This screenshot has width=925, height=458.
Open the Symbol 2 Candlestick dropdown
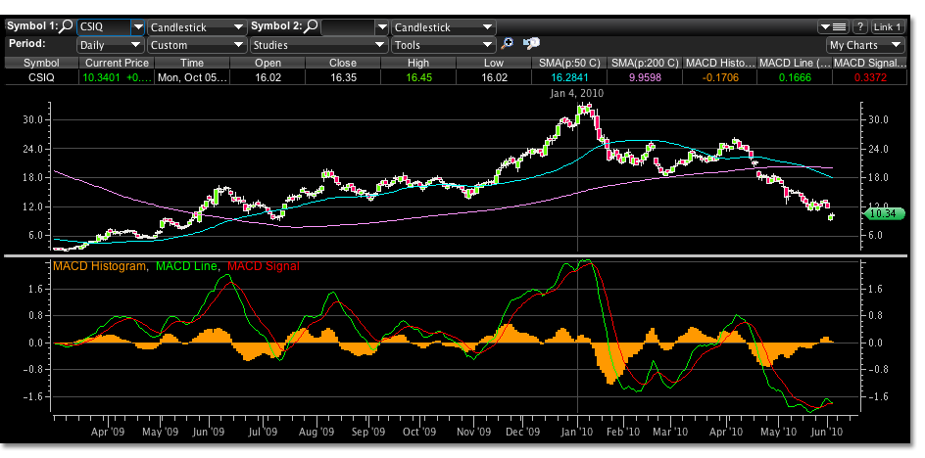pos(442,27)
